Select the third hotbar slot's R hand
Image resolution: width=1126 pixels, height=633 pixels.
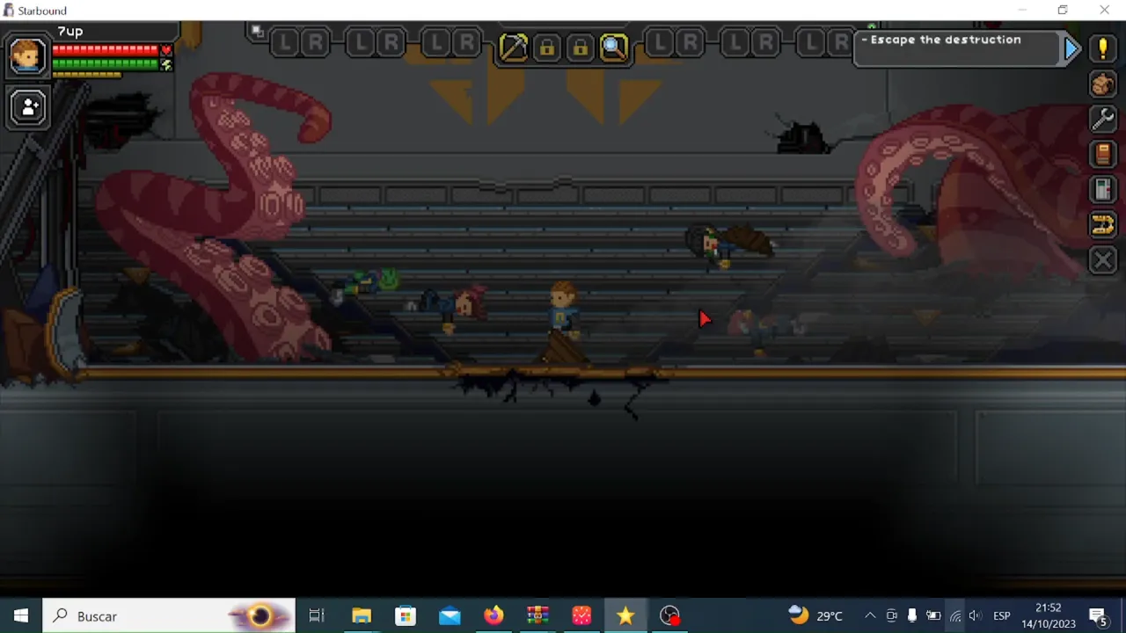[467, 41]
